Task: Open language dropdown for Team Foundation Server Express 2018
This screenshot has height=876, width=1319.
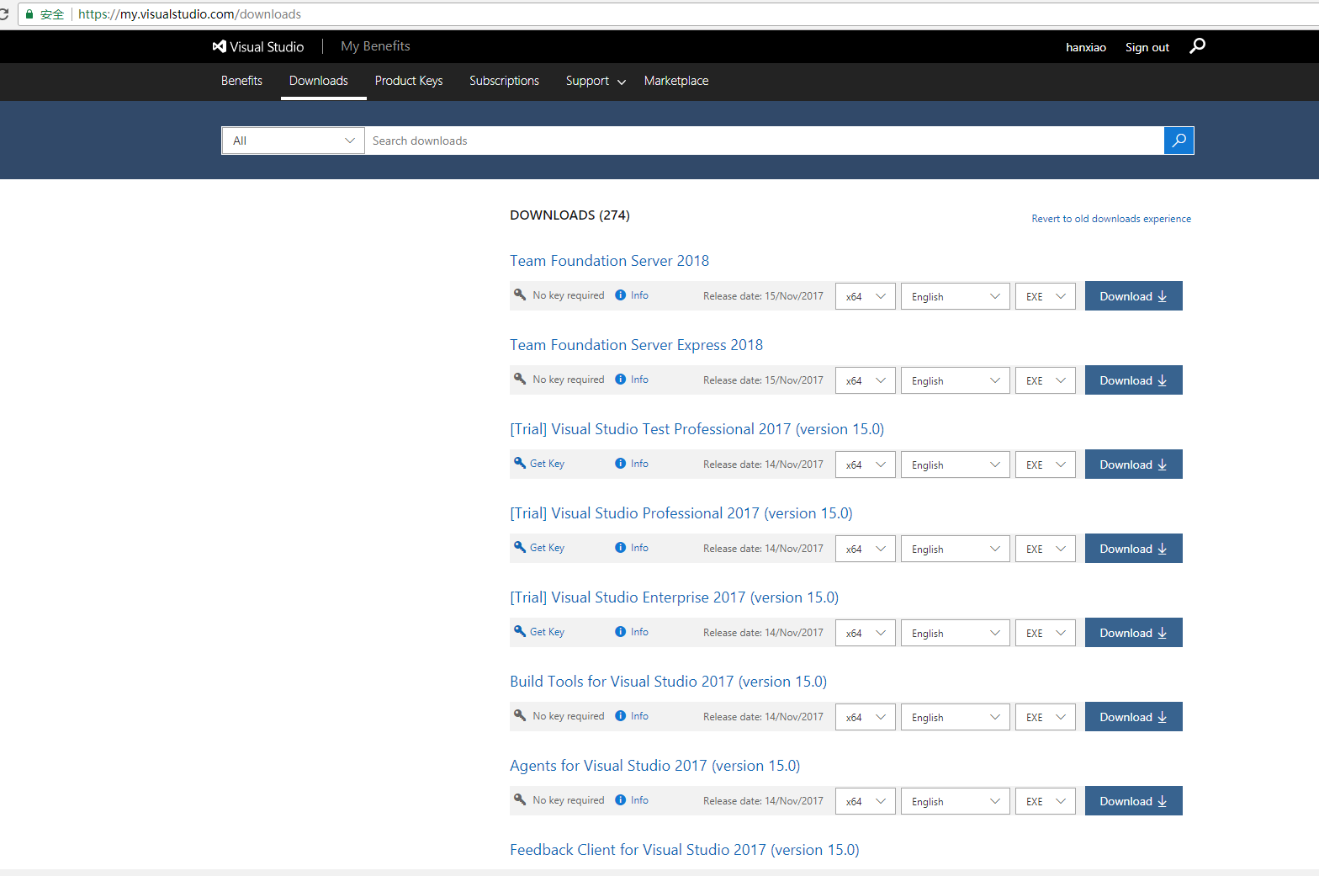Action: pos(956,380)
